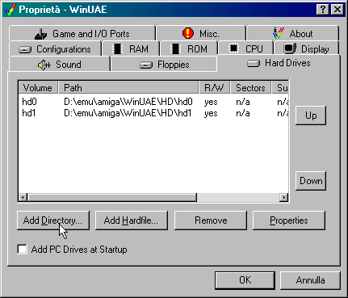Switch to the Floppies tab

coord(164,65)
